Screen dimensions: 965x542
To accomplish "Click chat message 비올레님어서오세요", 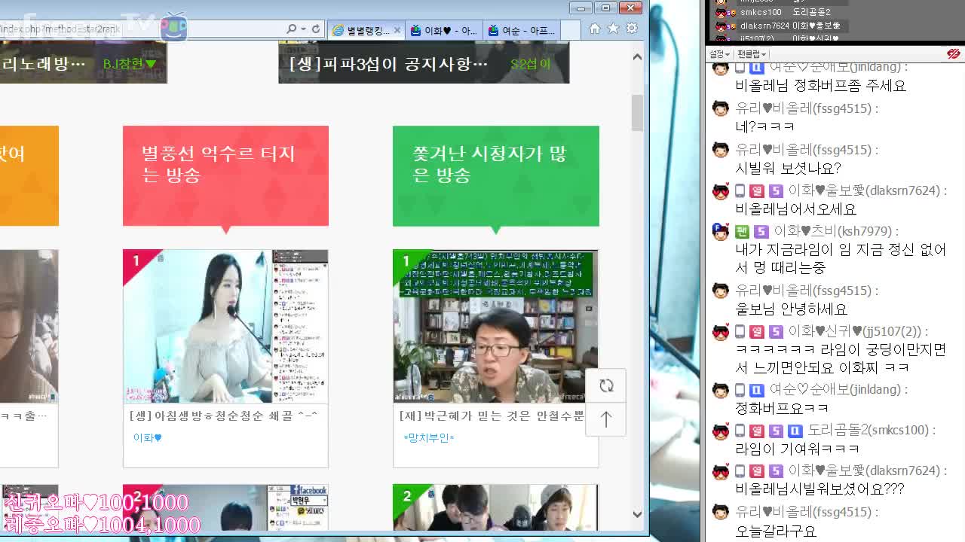I will point(795,209).
